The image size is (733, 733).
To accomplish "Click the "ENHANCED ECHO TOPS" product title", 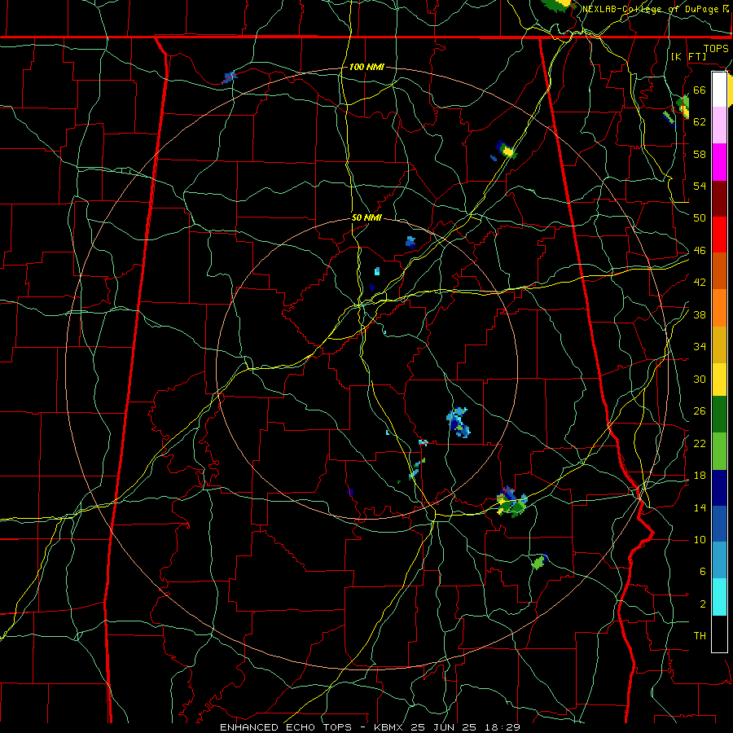I will [286, 727].
